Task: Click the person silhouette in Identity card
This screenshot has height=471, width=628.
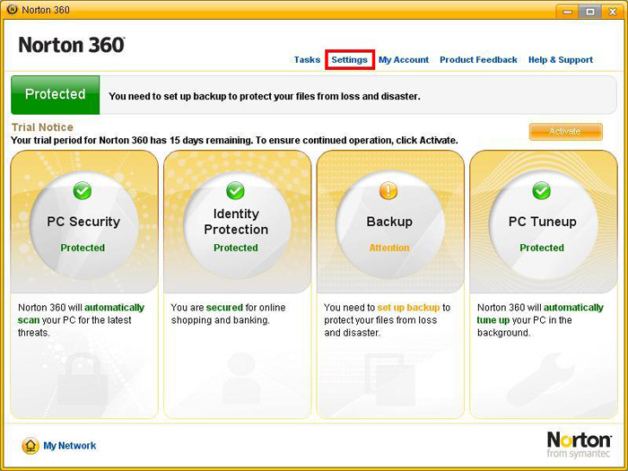Action: click(x=241, y=378)
